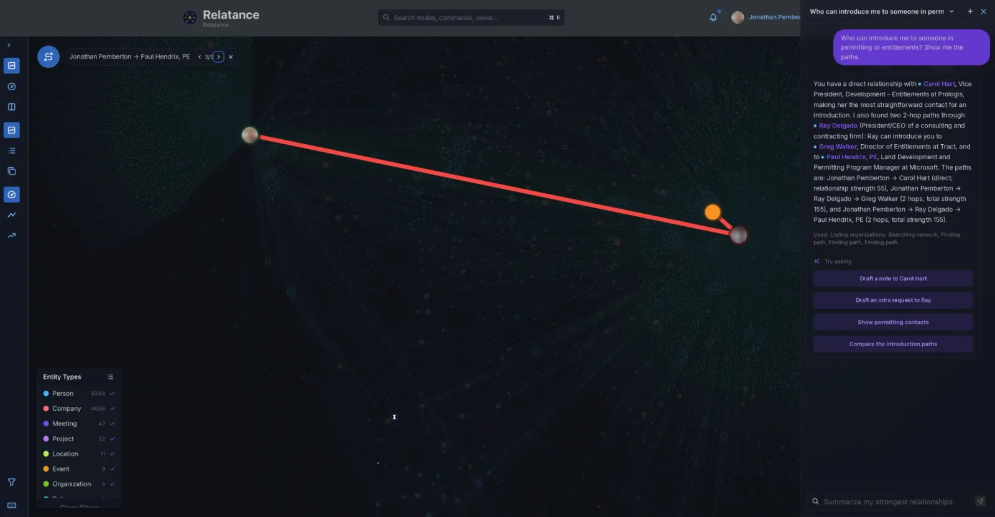This screenshot has height=517, width=995.
Task: Go to the next path result
Action: tap(218, 57)
